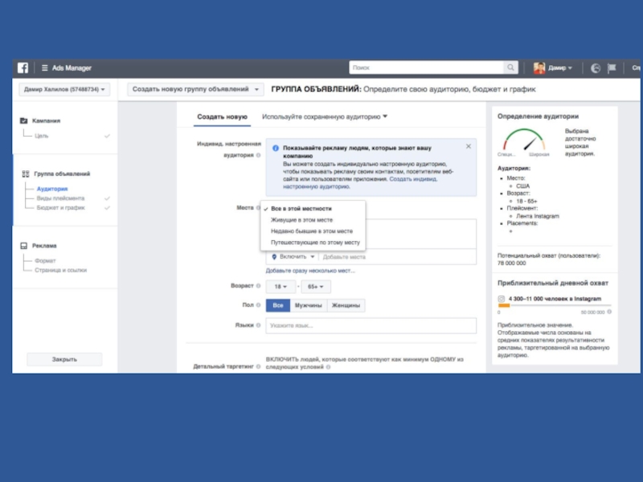
Task: Click the Закрыть button
Action: click(x=64, y=359)
